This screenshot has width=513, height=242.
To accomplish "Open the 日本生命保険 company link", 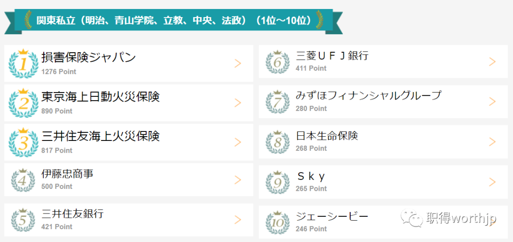I will click(x=327, y=136).
